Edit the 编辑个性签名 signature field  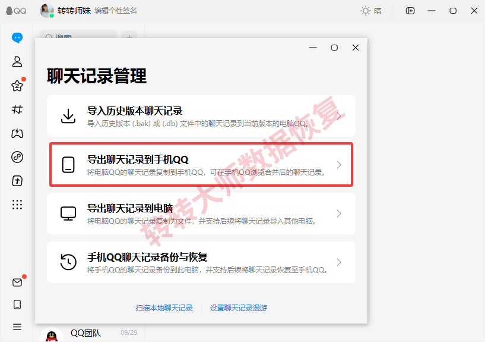116,11
